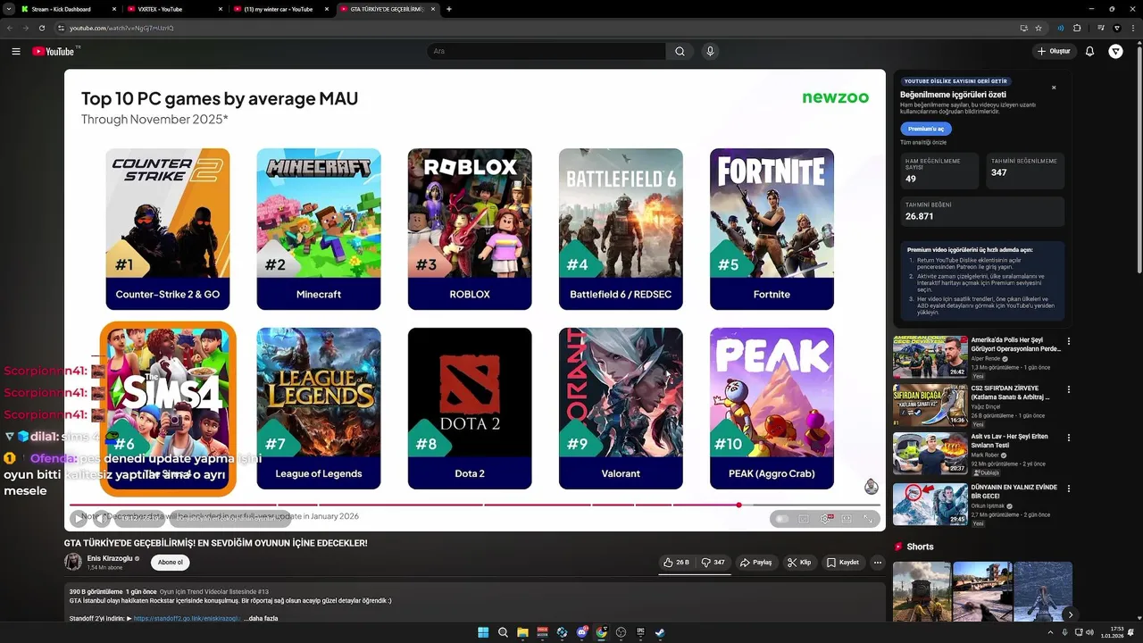1143x643 pixels.
Task: Open the Chrome extensions puzzle icon
Action: coord(1077,28)
